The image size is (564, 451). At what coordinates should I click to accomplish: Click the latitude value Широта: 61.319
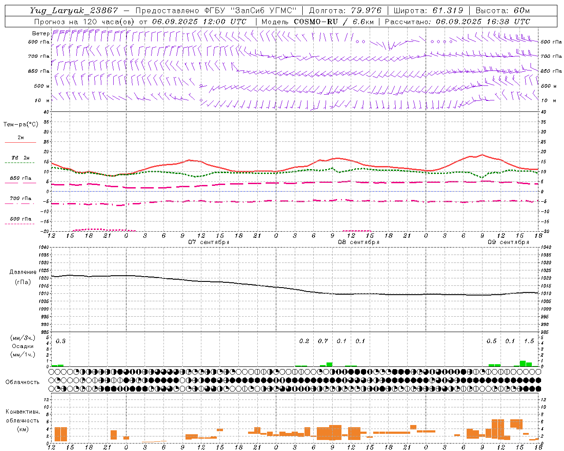(x=428, y=11)
